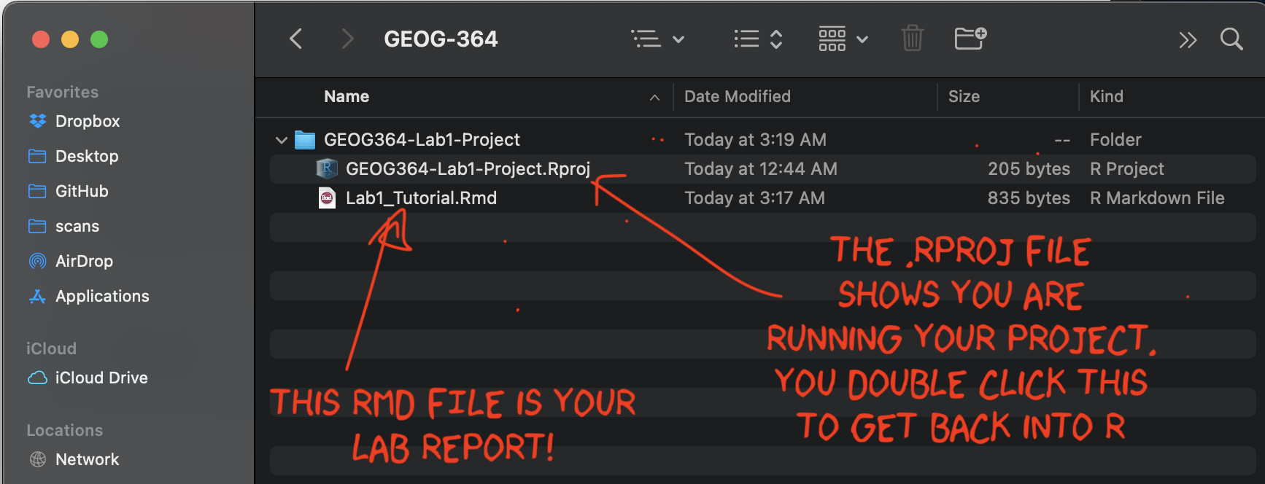The image size is (1265, 484).
Task: Sort files by Size column
Action: click(964, 97)
